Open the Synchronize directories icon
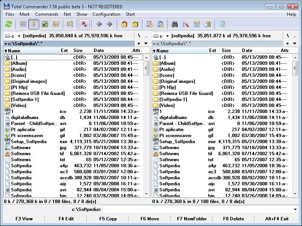302x226 pixels. (197, 24)
